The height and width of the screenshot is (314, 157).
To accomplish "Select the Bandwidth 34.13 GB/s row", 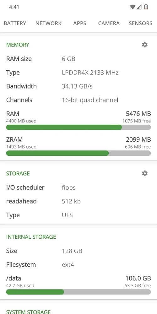I will [x=78, y=86].
